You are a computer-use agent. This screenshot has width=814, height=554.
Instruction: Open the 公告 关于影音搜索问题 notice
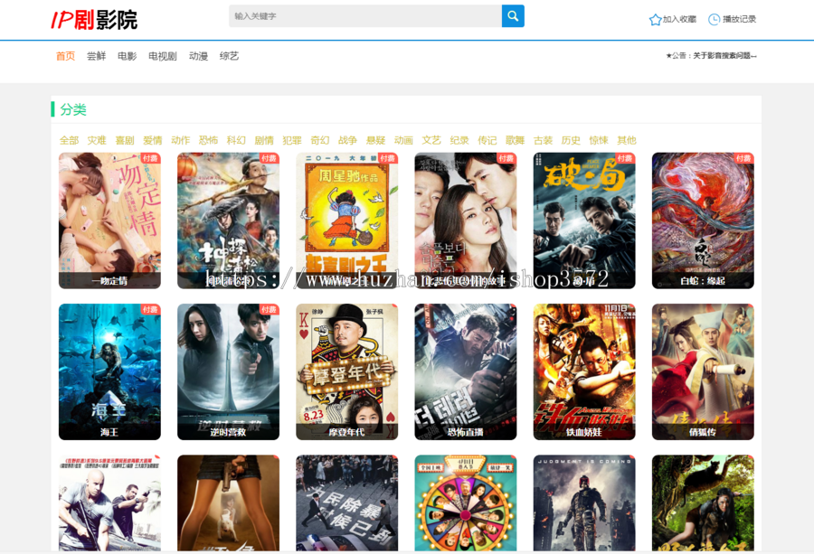click(711, 56)
